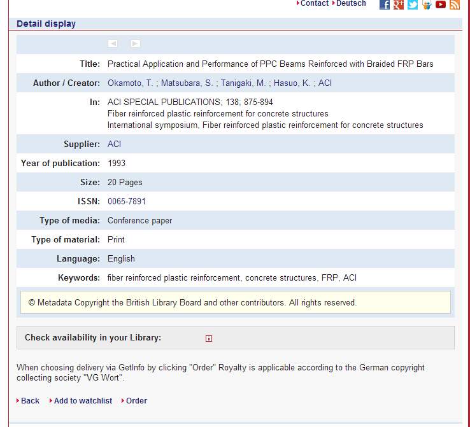Click the Order link

pyautogui.click(x=136, y=401)
